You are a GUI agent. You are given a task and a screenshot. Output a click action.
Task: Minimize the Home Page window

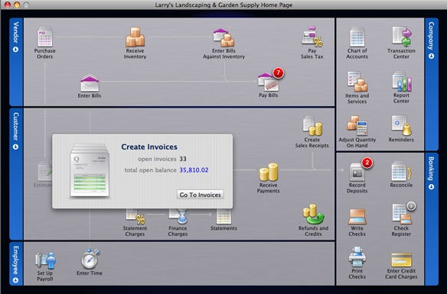point(17,5)
